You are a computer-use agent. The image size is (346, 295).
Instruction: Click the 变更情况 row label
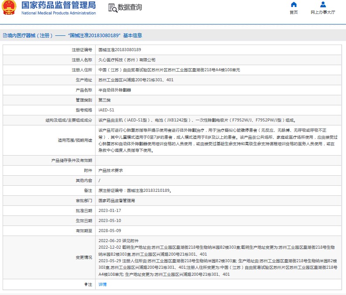click(x=84, y=257)
